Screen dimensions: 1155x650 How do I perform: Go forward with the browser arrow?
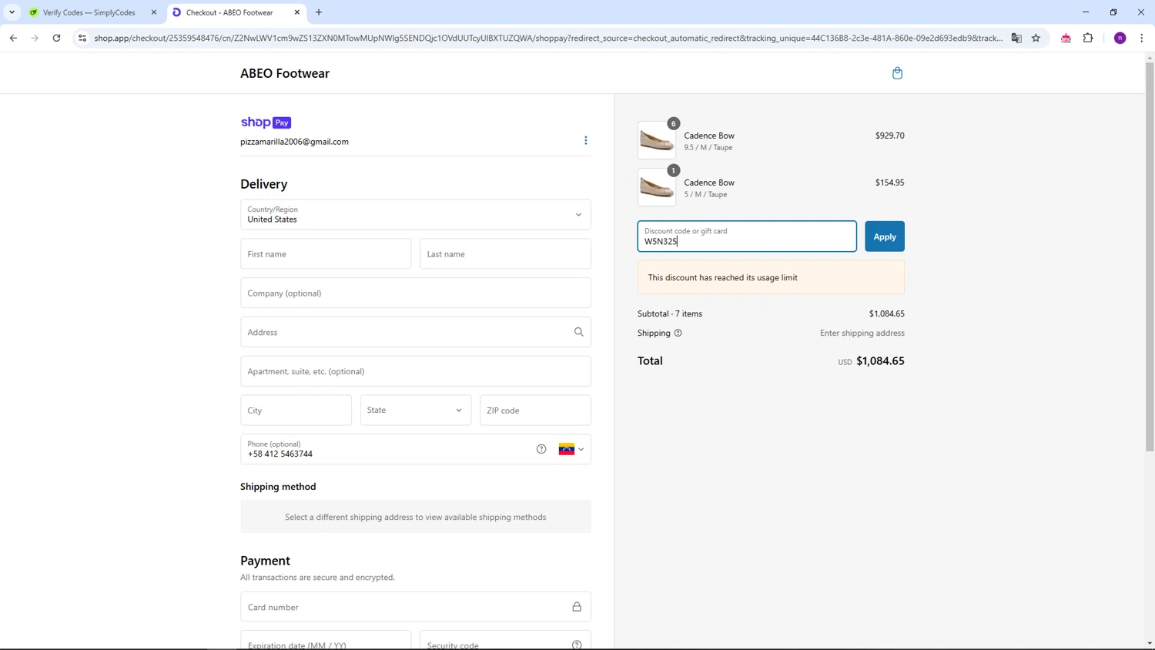[35, 38]
